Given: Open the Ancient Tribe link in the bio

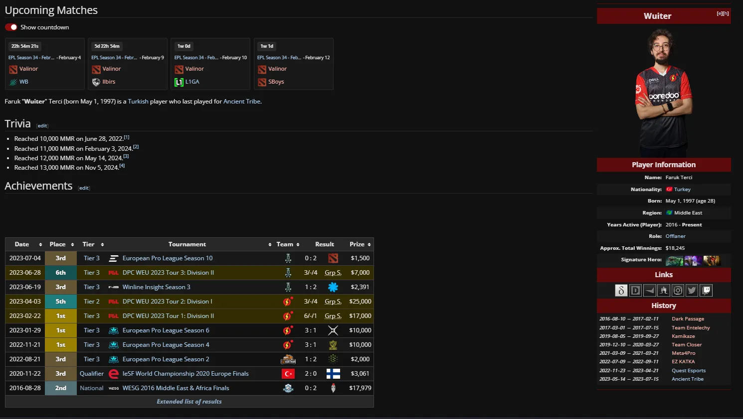Looking at the screenshot, I should [x=242, y=102].
